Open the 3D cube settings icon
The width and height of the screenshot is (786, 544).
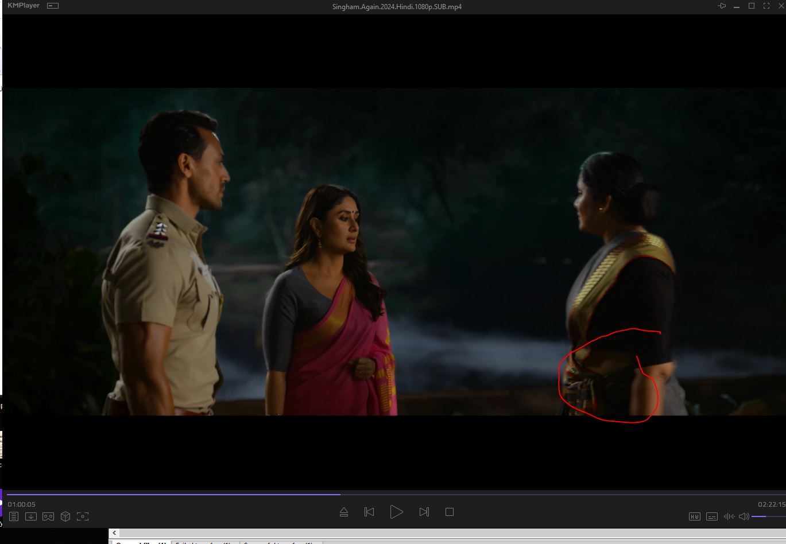[65, 516]
